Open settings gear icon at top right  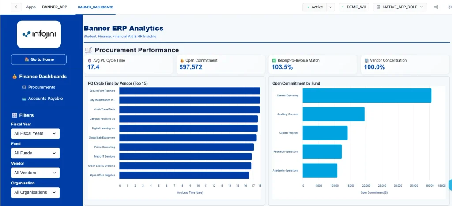point(450,7)
